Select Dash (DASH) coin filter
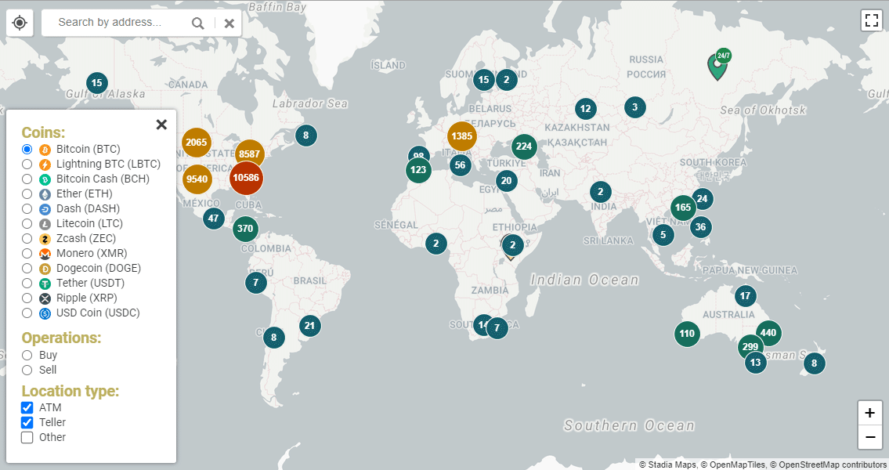Image resolution: width=889 pixels, height=470 pixels. click(x=26, y=208)
